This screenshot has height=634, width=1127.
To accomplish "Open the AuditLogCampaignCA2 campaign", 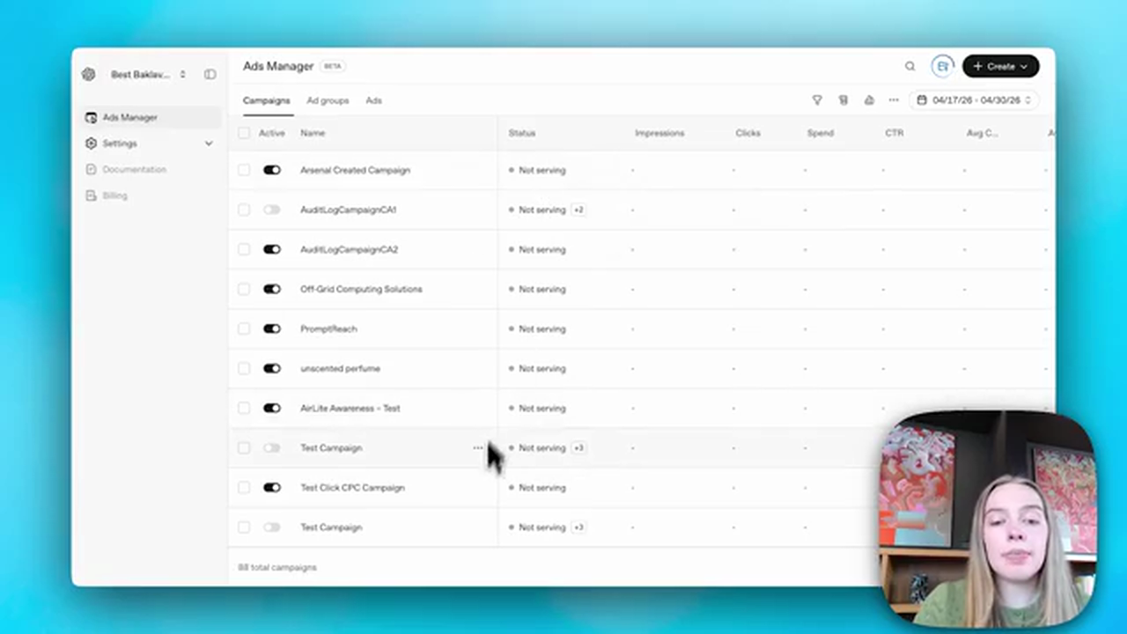I will pyautogui.click(x=349, y=249).
